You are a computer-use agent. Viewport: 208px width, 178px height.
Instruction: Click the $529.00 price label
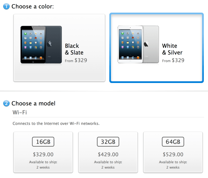(x=173, y=155)
